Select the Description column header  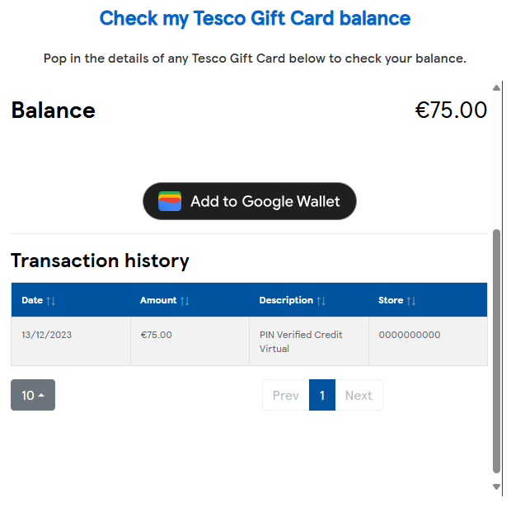pos(309,300)
